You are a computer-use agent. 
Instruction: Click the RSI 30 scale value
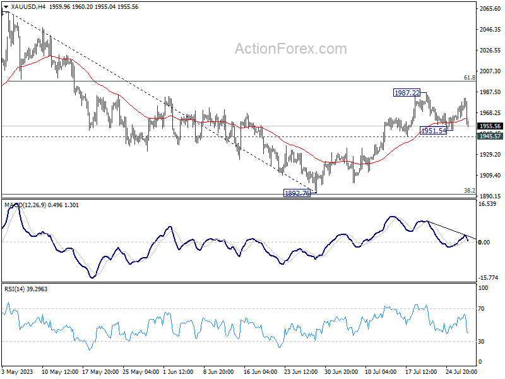(x=481, y=341)
